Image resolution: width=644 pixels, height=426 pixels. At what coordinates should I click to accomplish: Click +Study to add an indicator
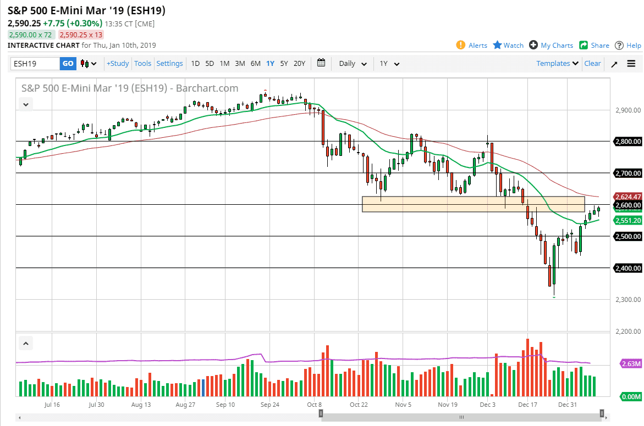[117, 63]
